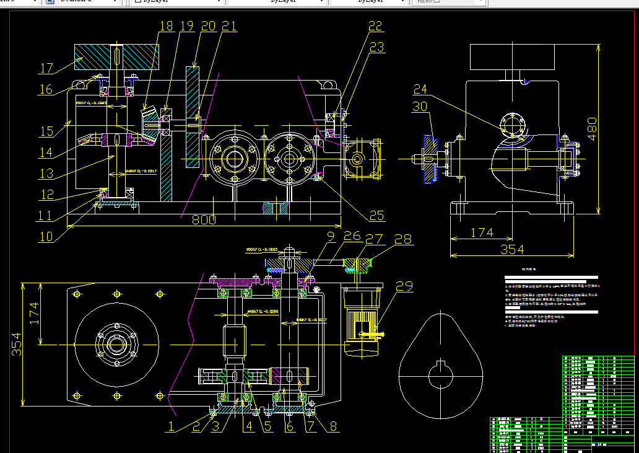Click the horizontal 354 dimension in side view
The height and width of the screenshot is (453, 639).
(x=512, y=250)
